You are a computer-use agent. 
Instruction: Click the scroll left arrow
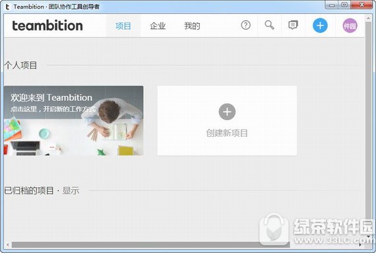tap(8, 244)
